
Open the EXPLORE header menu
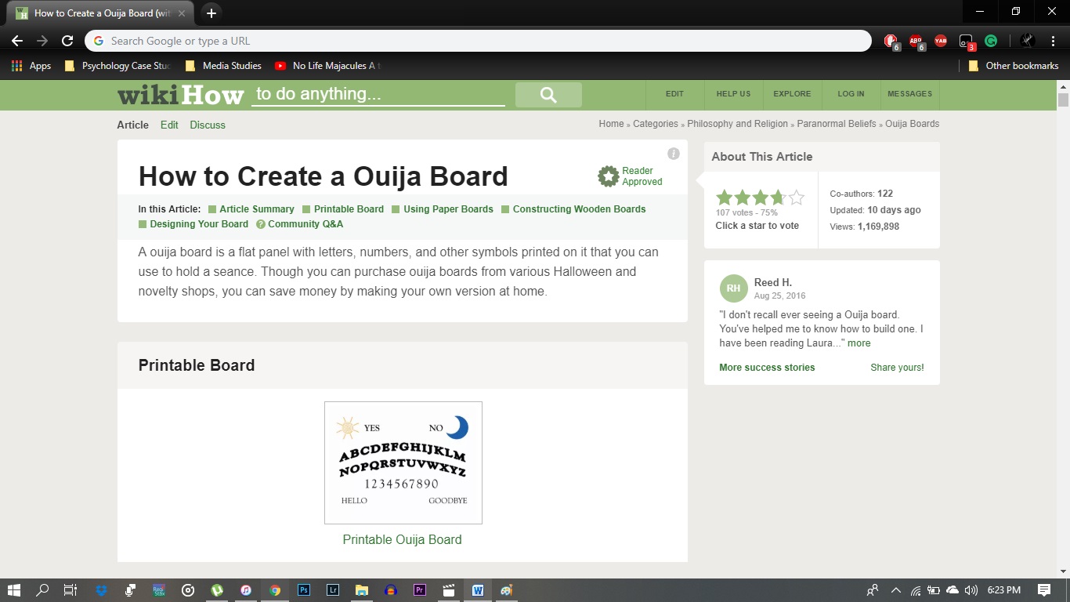click(x=792, y=94)
